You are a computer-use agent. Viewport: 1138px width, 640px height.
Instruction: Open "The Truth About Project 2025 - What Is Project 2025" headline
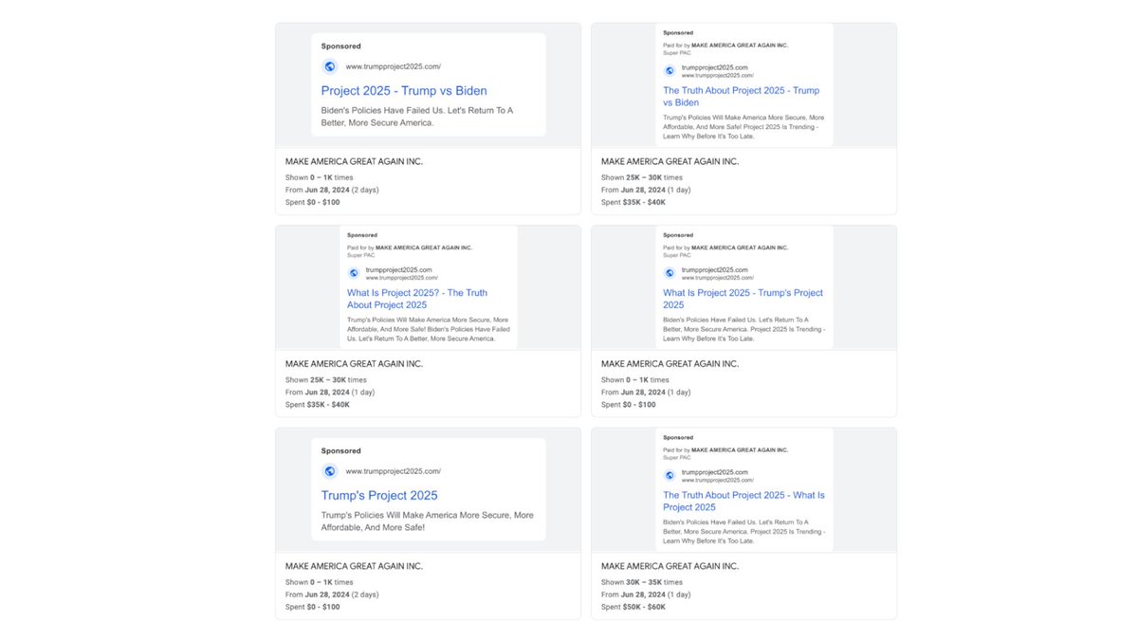(744, 501)
